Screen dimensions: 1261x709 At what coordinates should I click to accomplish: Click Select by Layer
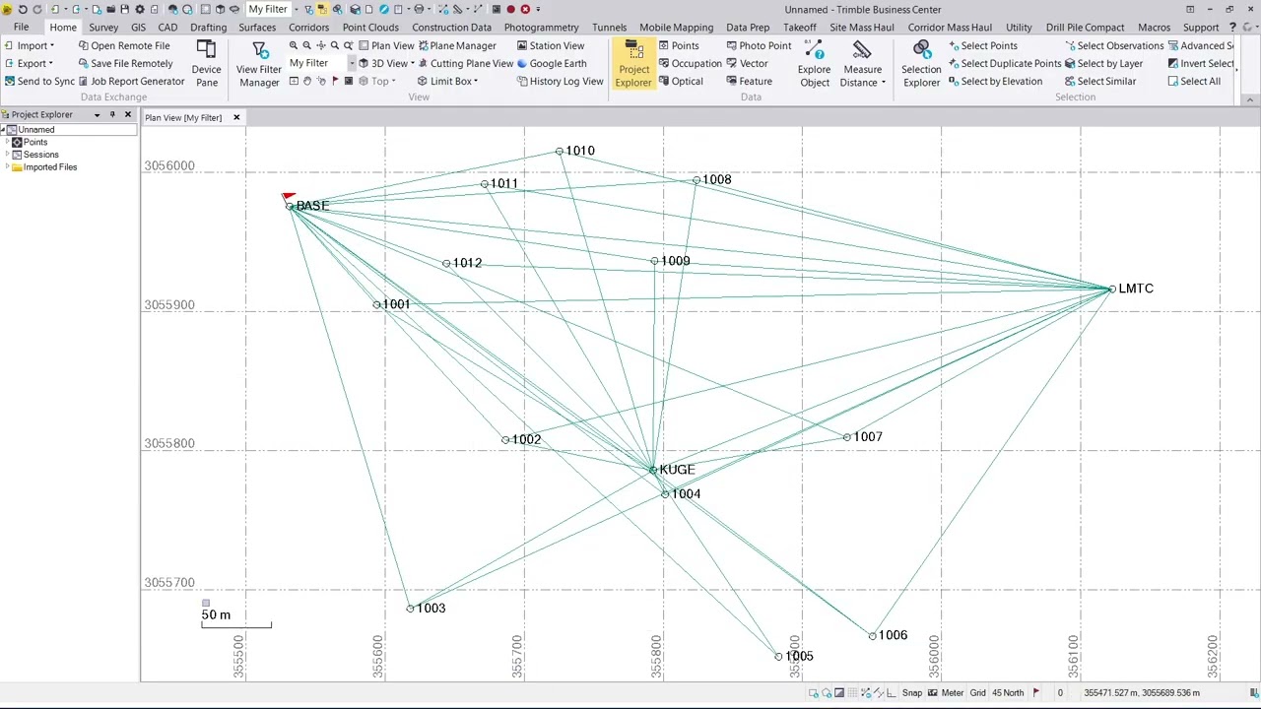1103,63
